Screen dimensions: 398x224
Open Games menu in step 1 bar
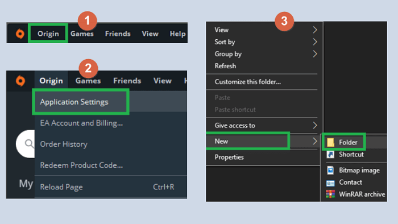click(82, 34)
